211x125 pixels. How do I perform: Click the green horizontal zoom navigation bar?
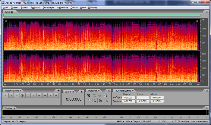(x=102, y=15)
